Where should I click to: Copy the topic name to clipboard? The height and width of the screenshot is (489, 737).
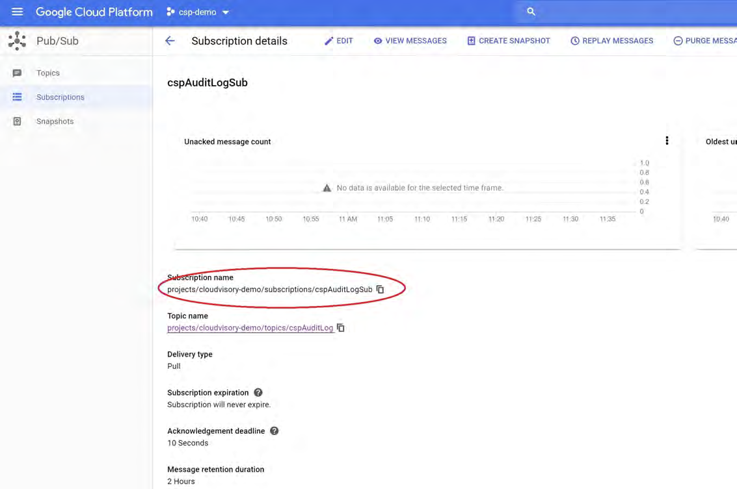pyautogui.click(x=341, y=328)
